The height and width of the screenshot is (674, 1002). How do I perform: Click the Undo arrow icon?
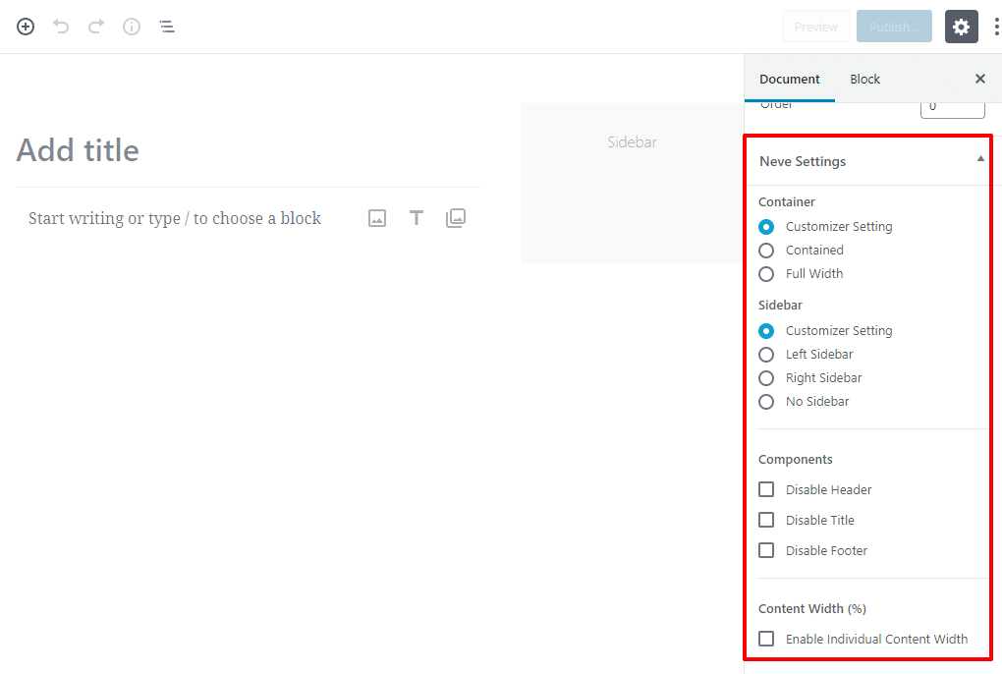(x=61, y=27)
